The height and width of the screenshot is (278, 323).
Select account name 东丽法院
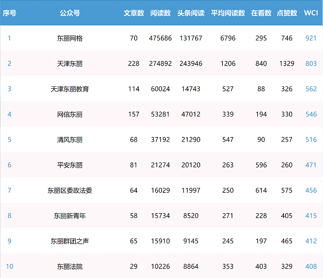[70, 266]
